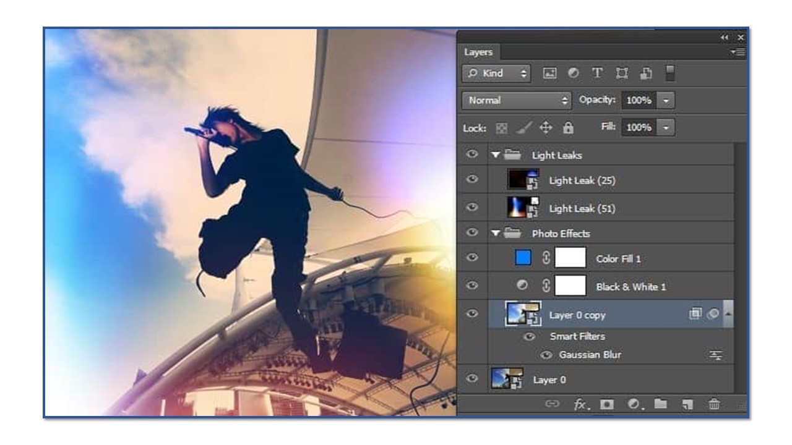
Task: Close the Layers panel
Action: point(741,38)
